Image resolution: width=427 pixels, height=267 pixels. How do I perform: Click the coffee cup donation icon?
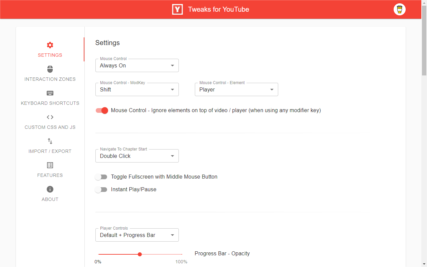399,9
